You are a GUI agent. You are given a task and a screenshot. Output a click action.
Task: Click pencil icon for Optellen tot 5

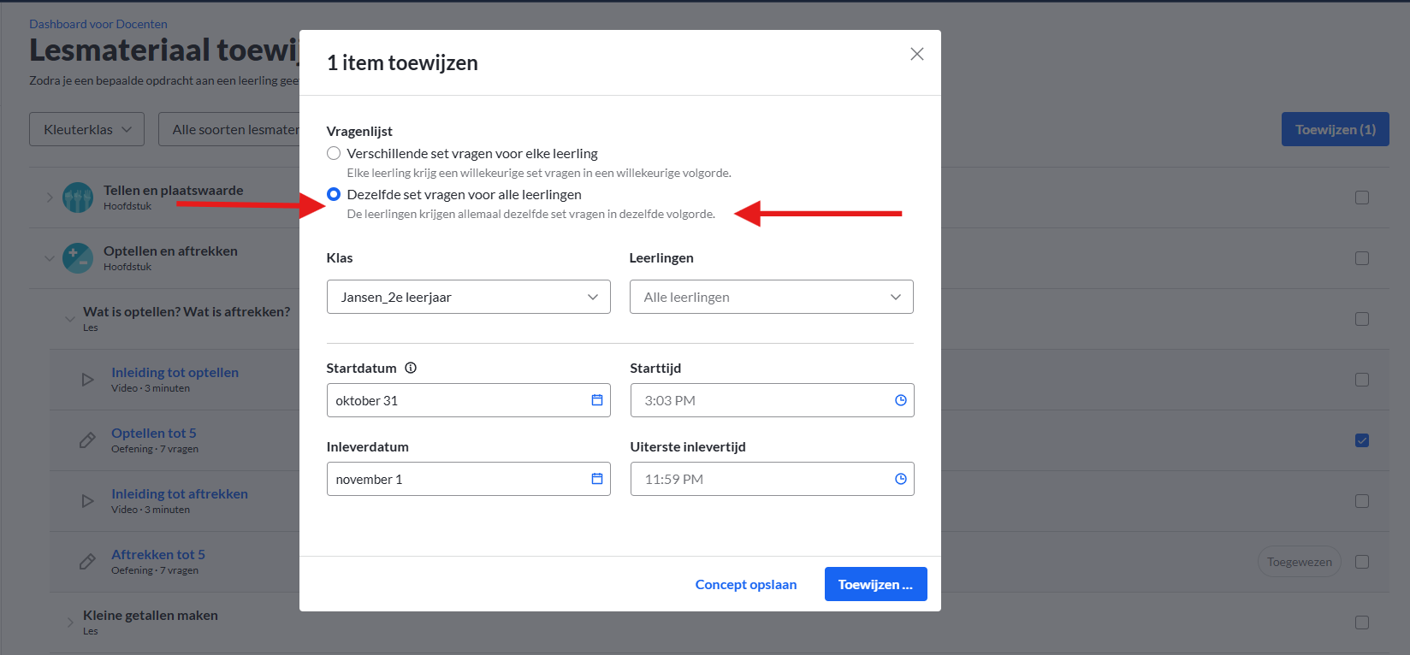87,440
